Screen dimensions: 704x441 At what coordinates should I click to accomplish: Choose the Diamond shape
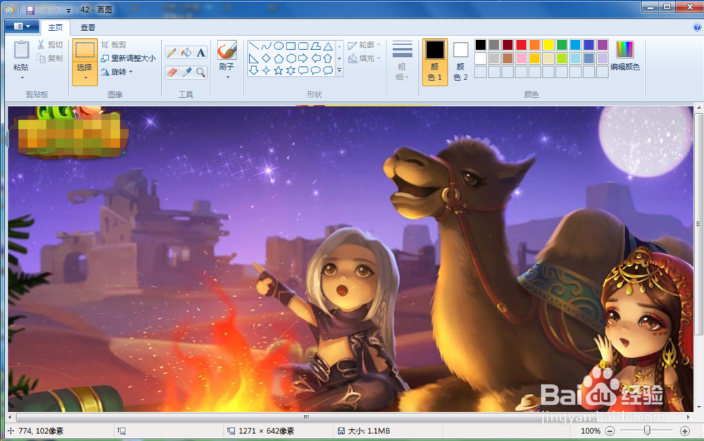tap(266, 58)
